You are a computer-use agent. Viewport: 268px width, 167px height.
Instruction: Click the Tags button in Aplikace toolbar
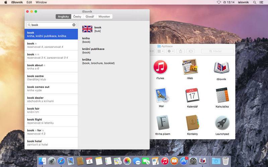191,51
